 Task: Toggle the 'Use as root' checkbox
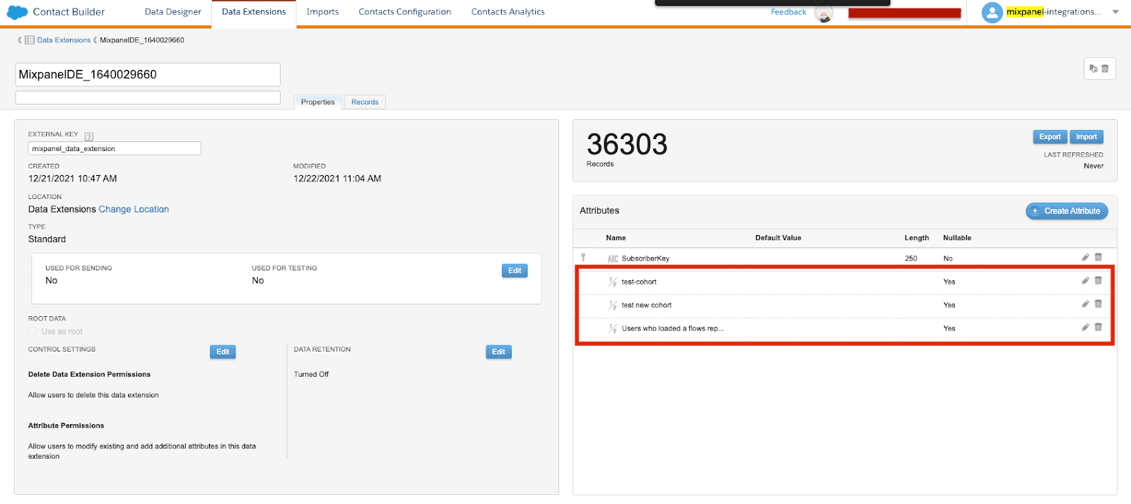(x=33, y=331)
